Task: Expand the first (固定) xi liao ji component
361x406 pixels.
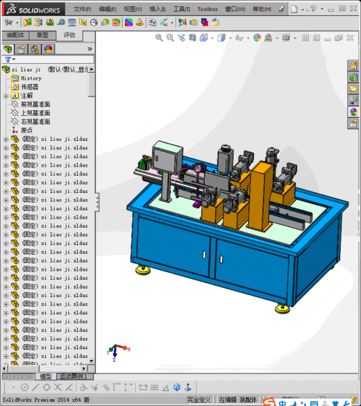Action: [x=6, y=139]
